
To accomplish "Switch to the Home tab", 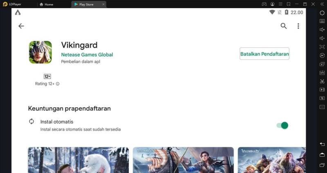I will click(46, 4).
